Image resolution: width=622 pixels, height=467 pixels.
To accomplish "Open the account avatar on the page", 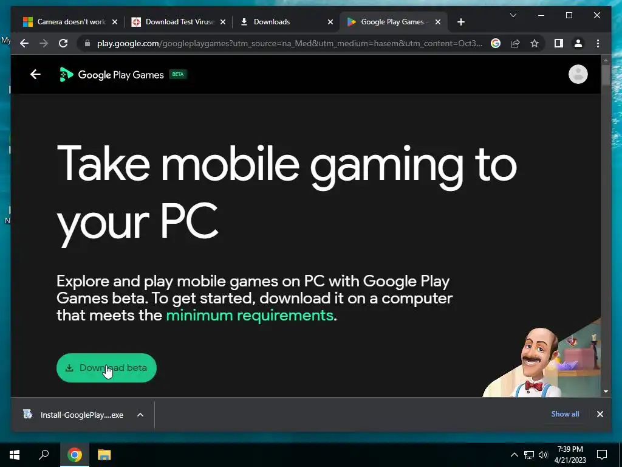I will point(578,74).
